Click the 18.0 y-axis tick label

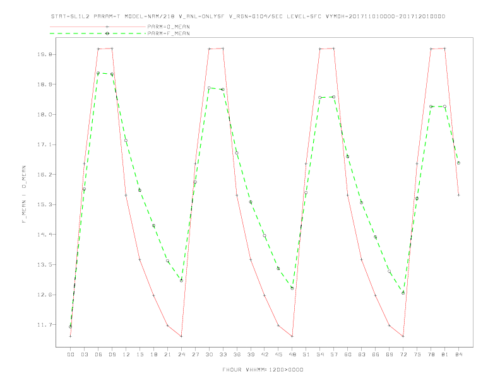tap(45, 114)
